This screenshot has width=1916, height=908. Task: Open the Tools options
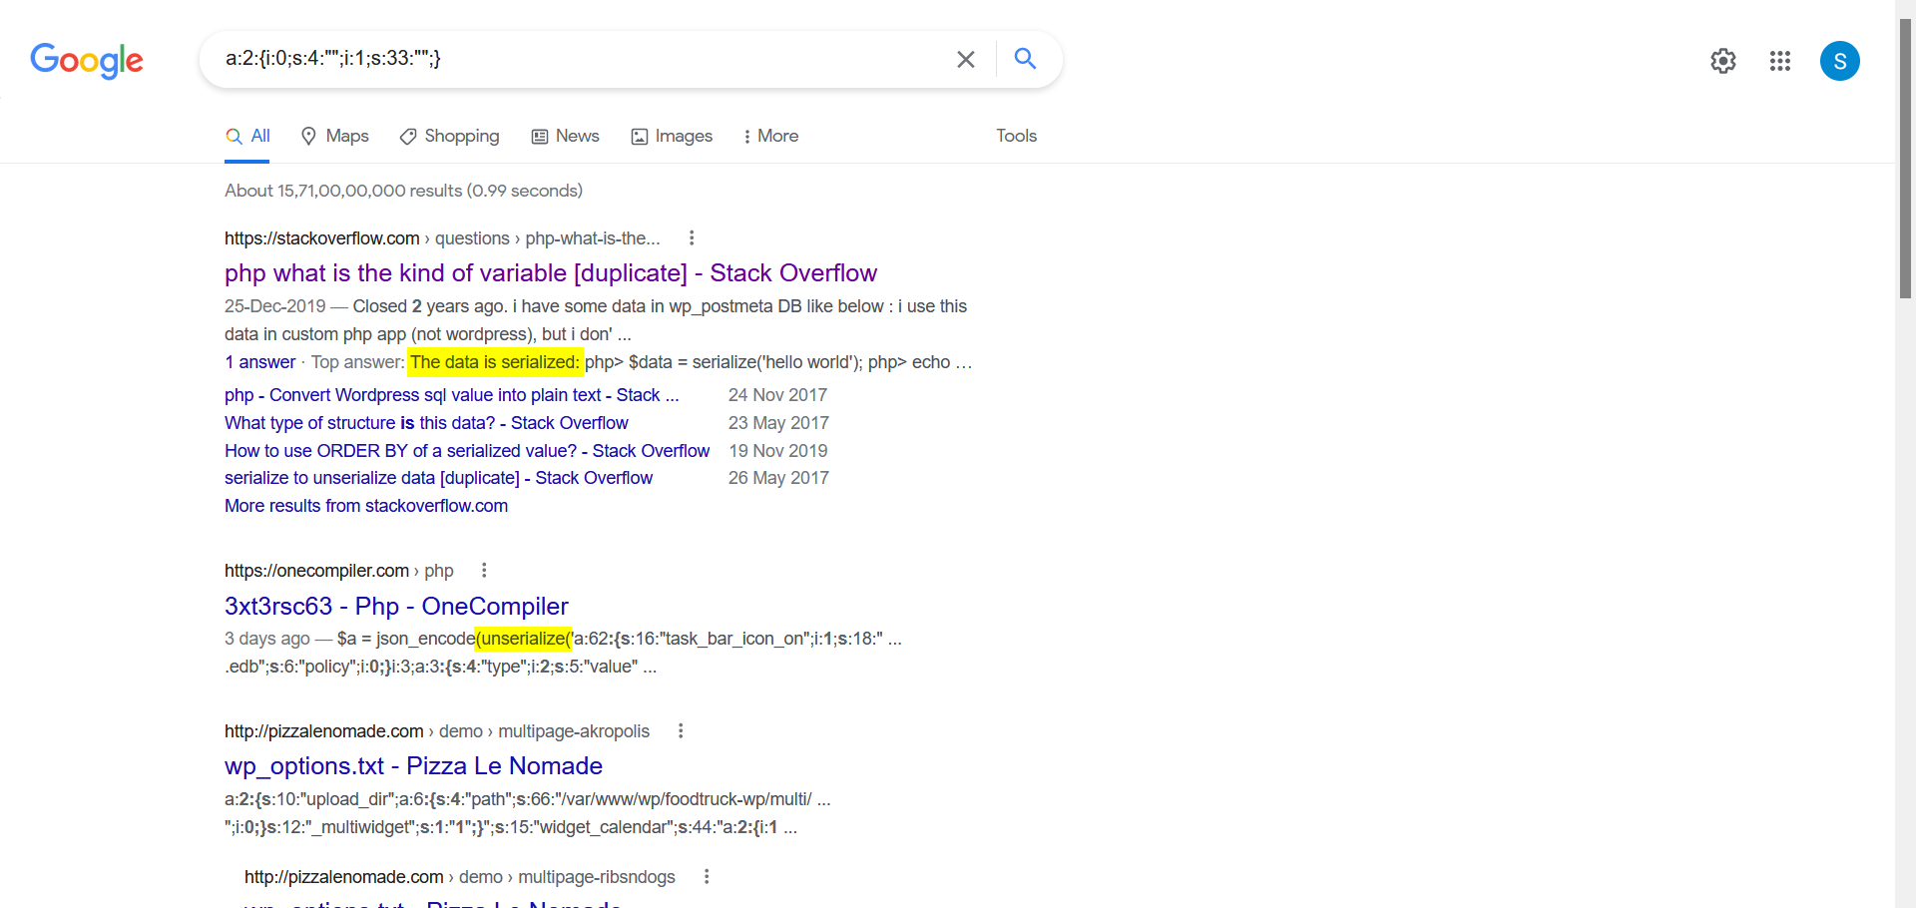click(1016, 136)
